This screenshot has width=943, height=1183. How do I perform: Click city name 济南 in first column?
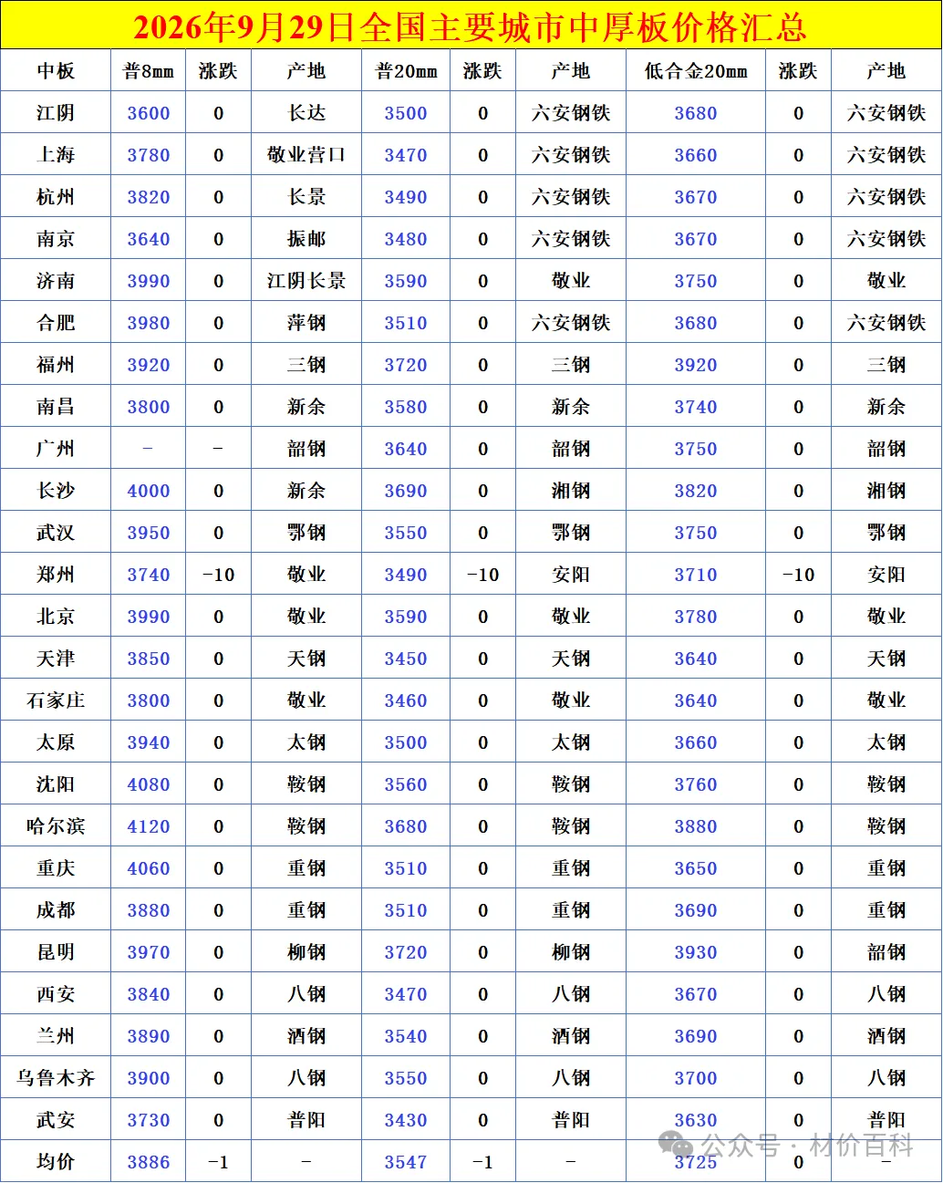point(56,281)
